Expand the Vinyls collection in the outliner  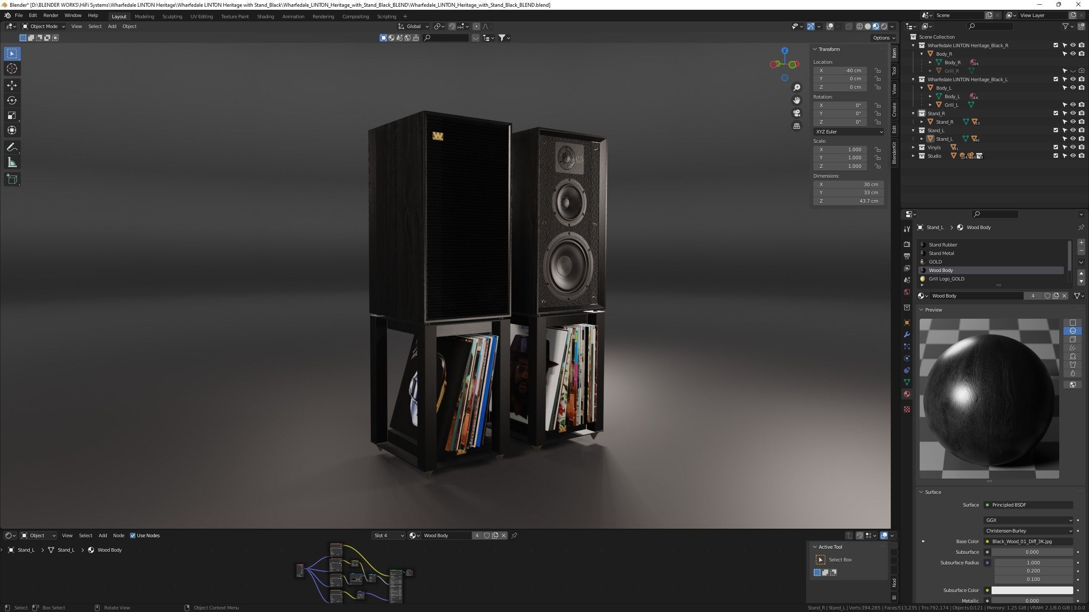click(x=913, y=147)
